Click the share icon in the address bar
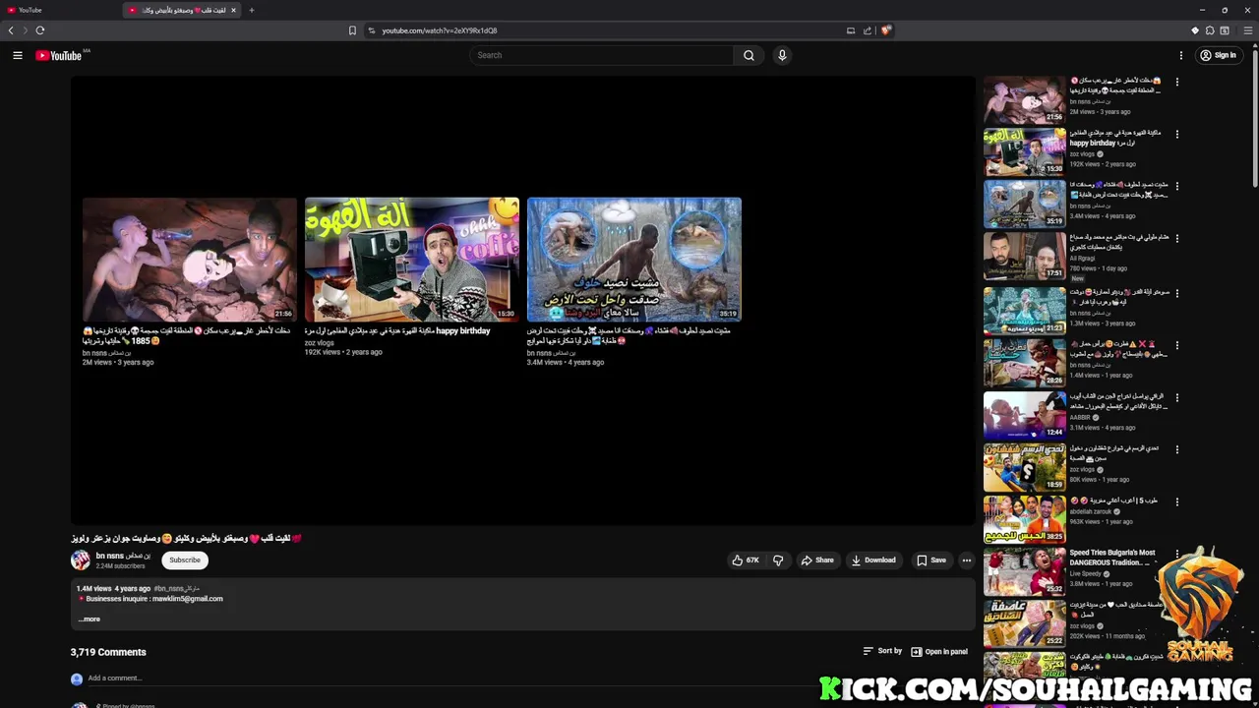Screen dimensions: 1259x708 point(868,30)
